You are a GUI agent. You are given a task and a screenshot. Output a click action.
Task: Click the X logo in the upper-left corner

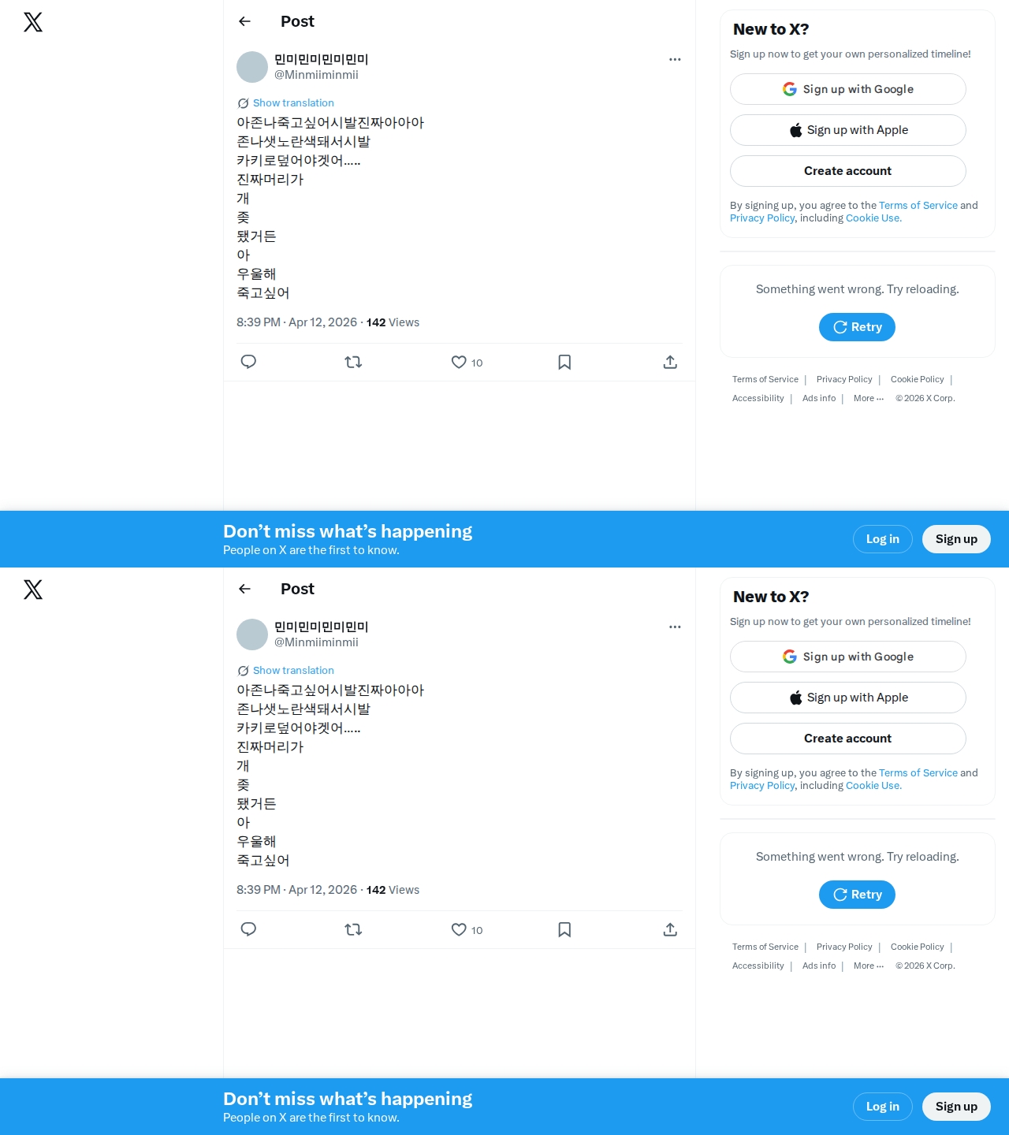[33, 22]
